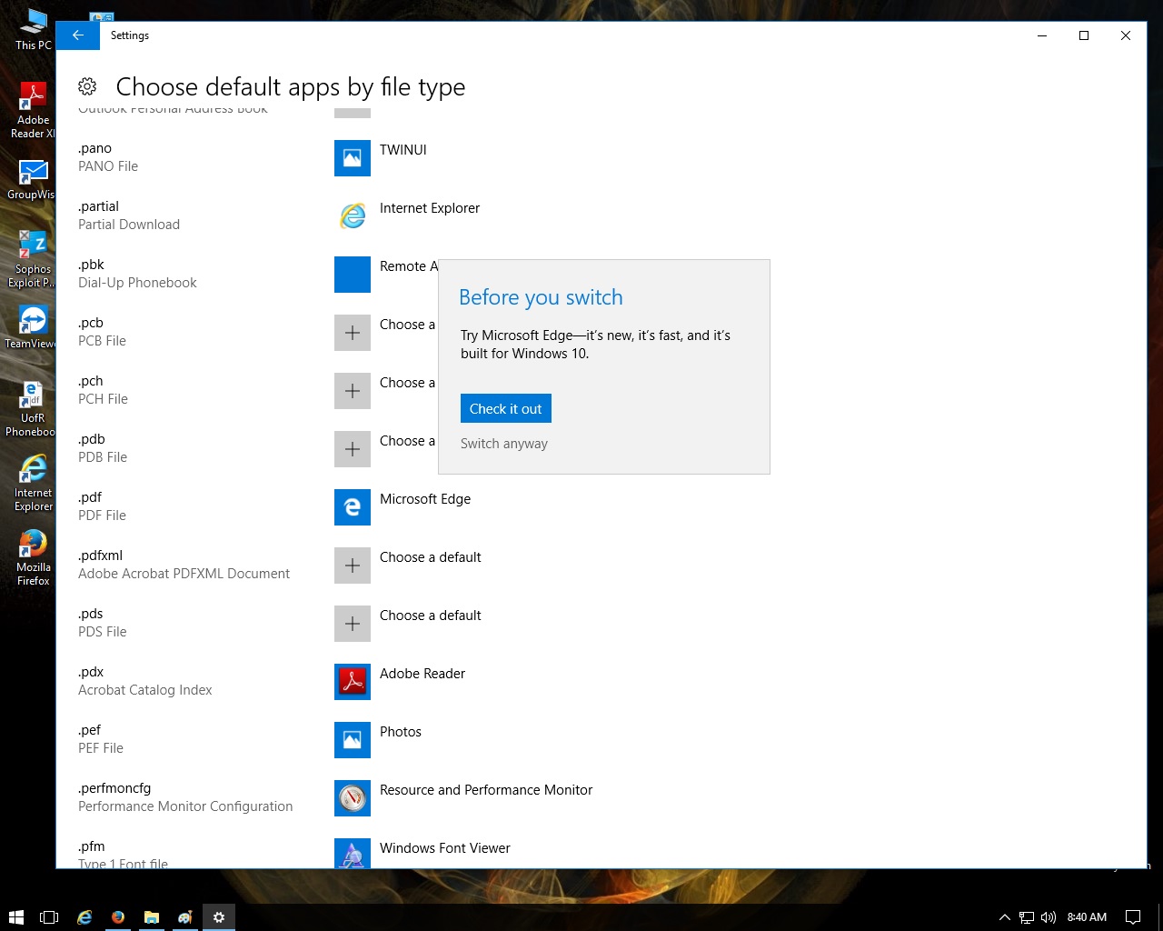Viewport: 1163px width, 931px height.
Task: Click Resource and Performance Monitor label
Action: pos(486,790)
